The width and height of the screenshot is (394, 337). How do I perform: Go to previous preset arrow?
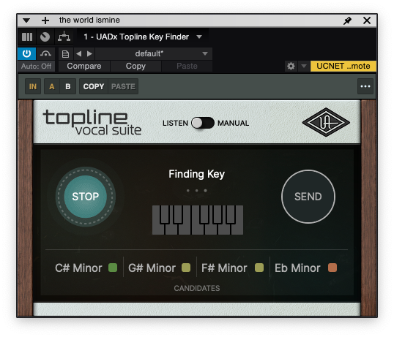pos(79,53)
